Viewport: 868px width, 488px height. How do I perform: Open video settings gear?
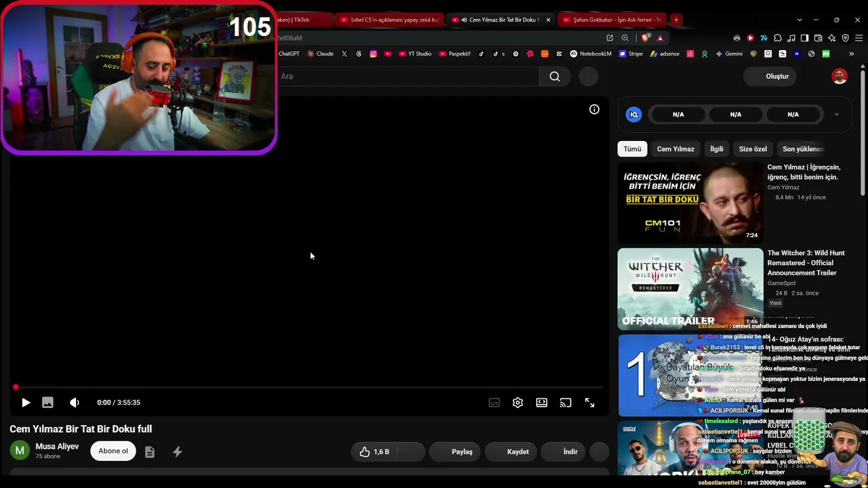click(517, 403)
